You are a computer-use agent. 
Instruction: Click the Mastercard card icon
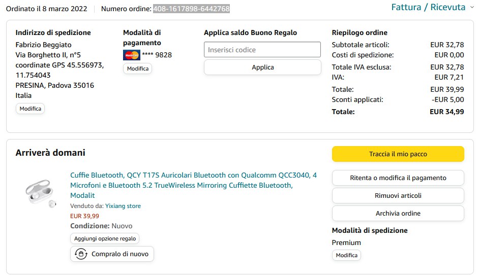point(131,55)
